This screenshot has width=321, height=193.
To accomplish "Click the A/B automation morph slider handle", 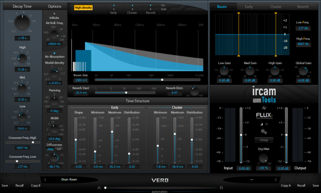I will pyautogui.click(x=105, y=188).
